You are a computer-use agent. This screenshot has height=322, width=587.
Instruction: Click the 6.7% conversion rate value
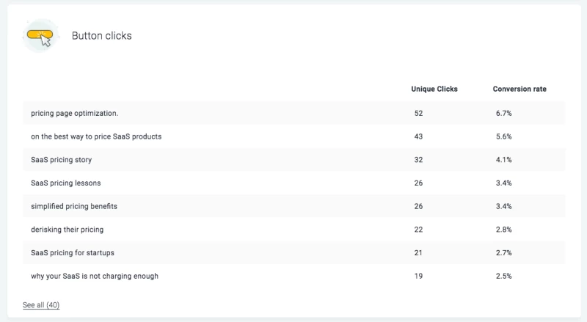[x=503, y=114]
